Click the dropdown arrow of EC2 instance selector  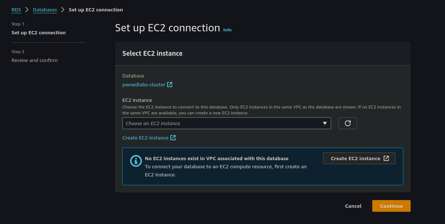(x=325, y=123)
